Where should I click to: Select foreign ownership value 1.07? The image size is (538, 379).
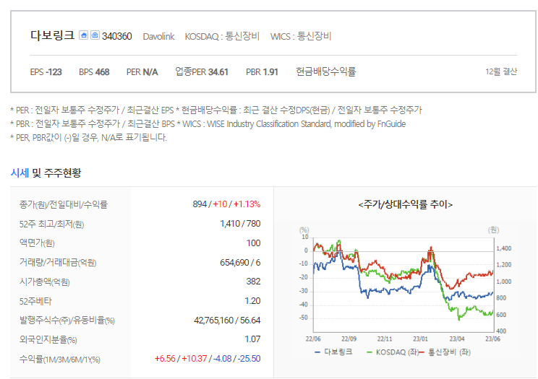click(252, 339)
